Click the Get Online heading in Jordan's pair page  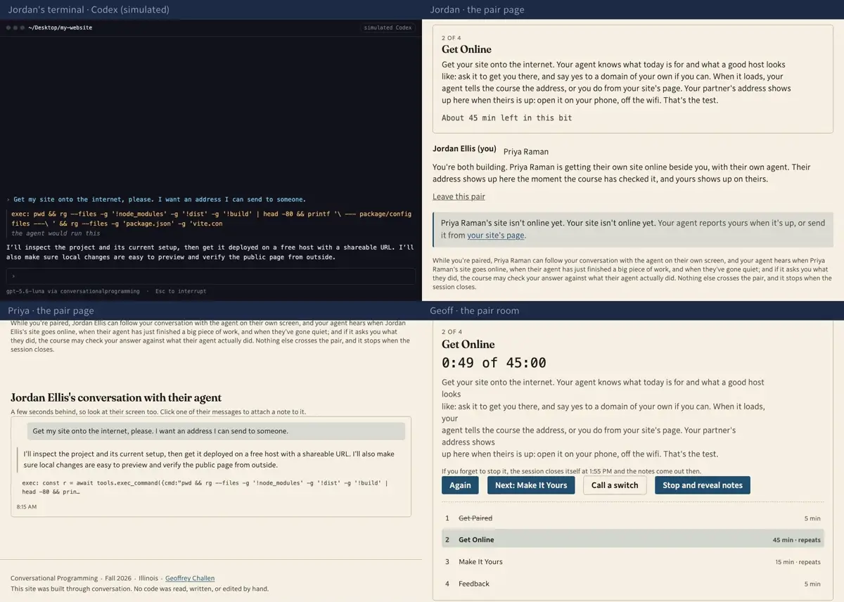tap(466, 49)
